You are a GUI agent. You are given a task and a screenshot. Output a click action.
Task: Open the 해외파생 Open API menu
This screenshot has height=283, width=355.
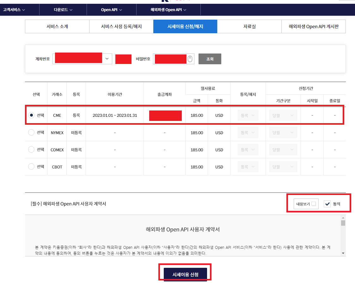[168, 10]
